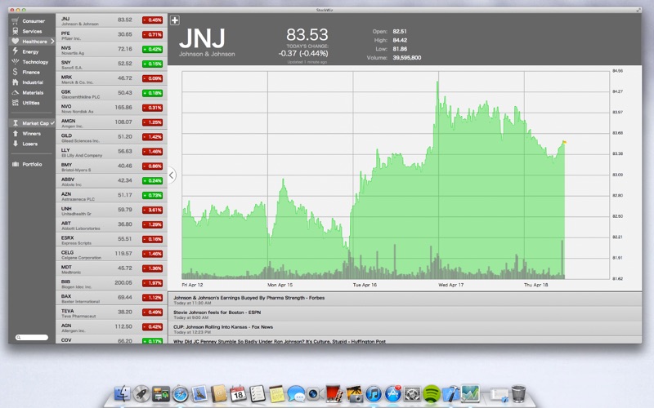
Task: Switch to the Finance sector label
Action: point(31,72)
